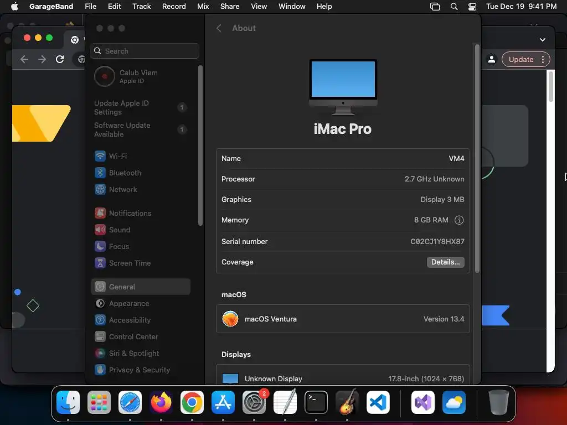Click the settings Search field
Image resolution: width=567 pixels, height=425 pixels.
pos(145,51)
